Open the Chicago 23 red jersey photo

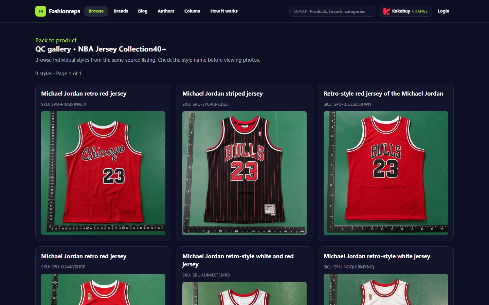pos(103,173)
